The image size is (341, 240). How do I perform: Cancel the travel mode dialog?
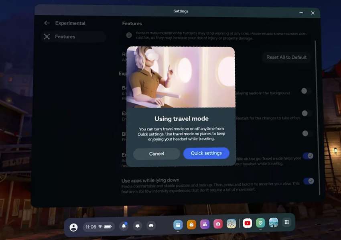[156, 154]
